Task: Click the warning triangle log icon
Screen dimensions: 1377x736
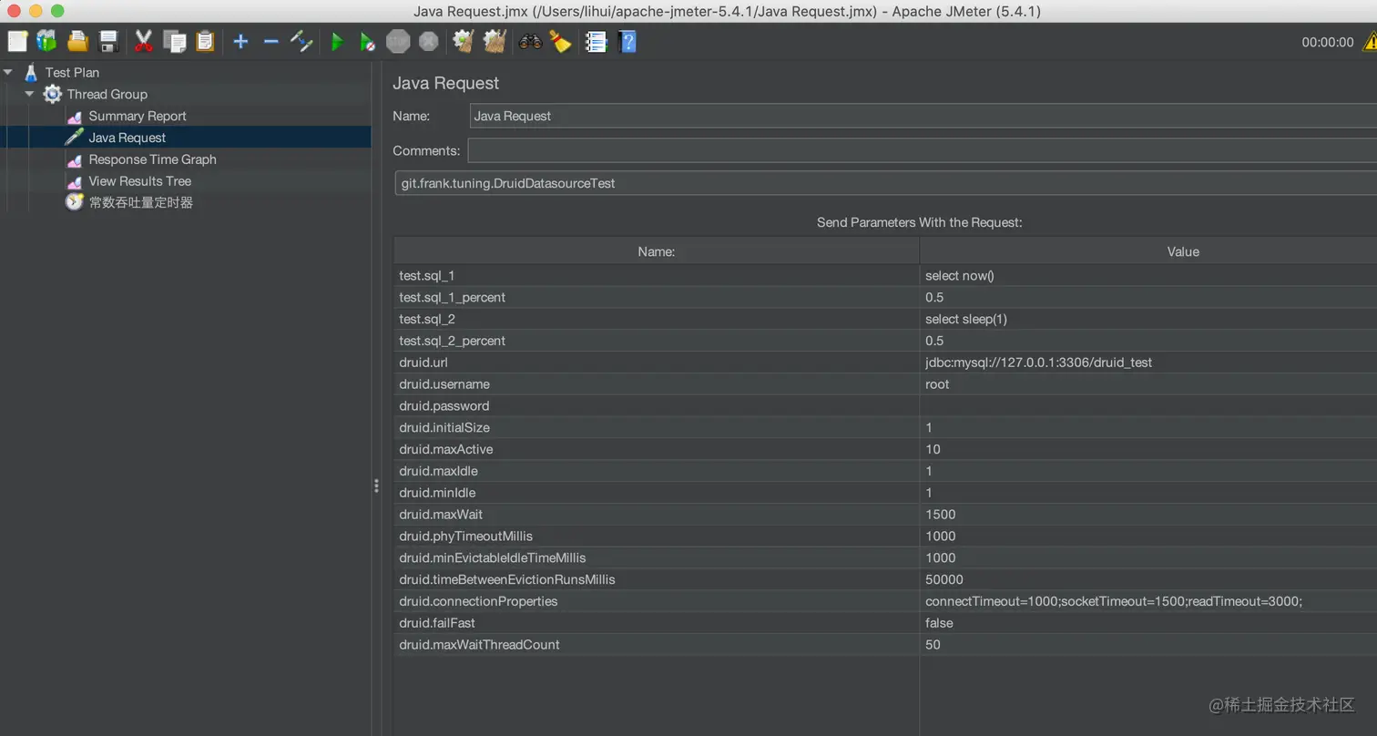Action: coord(1370,41)
